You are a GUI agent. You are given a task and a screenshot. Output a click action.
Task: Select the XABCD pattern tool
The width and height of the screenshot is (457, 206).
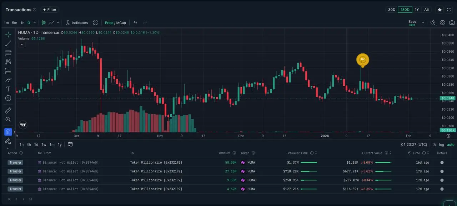click(x=8, y=62)
